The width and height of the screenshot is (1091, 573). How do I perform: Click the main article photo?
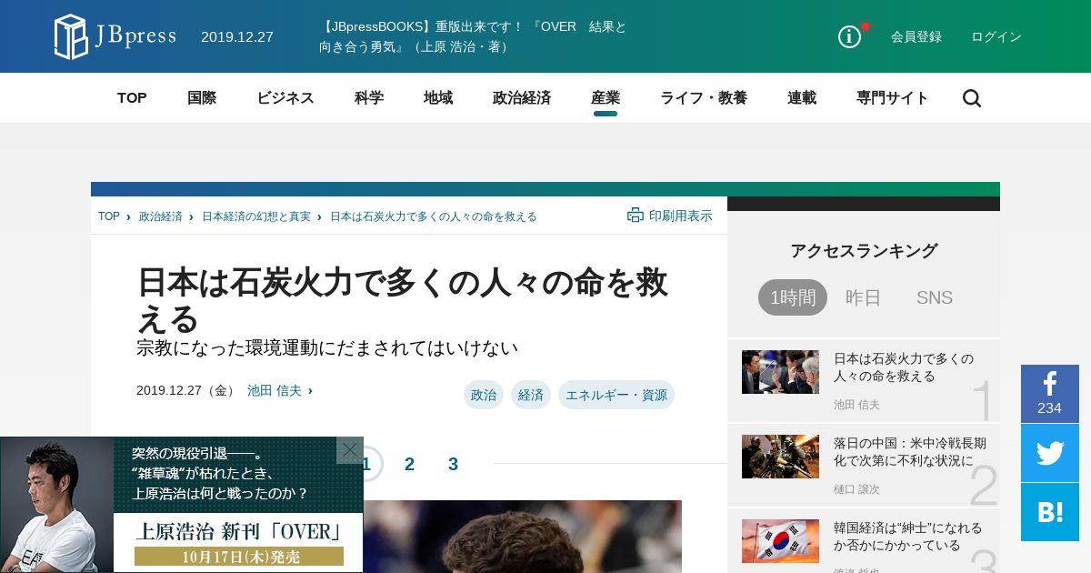coord(523,537)
